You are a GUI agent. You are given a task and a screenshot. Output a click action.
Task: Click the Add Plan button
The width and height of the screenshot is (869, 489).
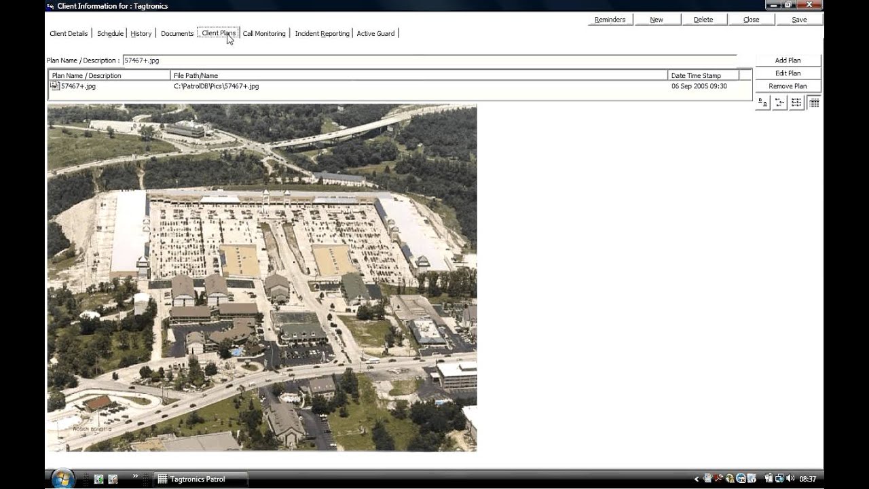point(788,60)
